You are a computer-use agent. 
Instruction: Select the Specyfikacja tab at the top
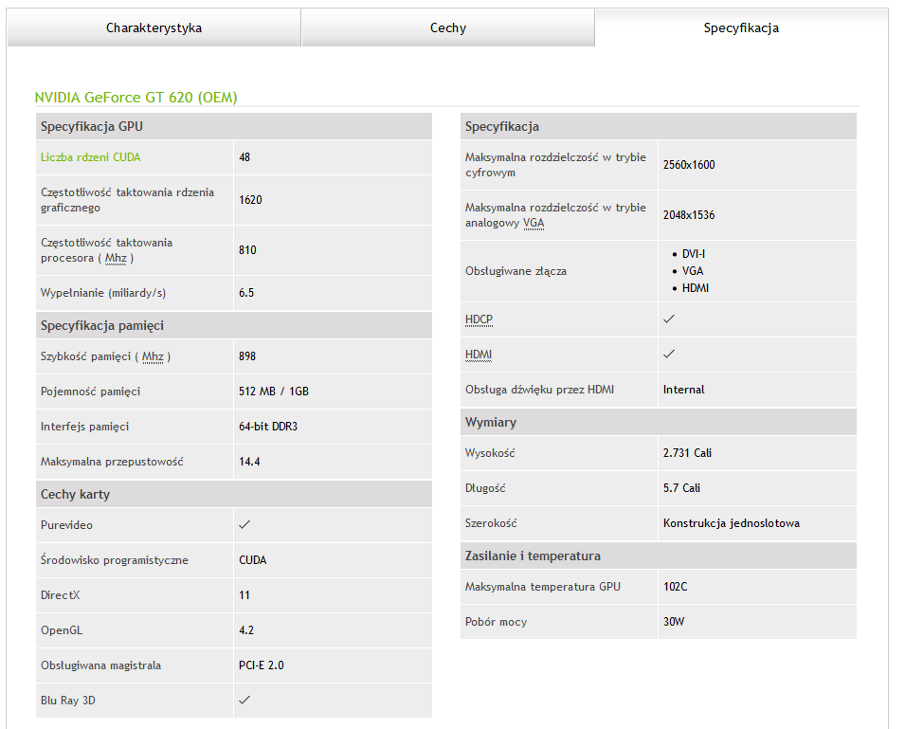[x=741, y=27]
